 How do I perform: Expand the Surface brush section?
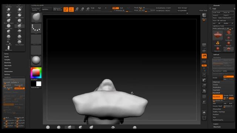point(7,75)
